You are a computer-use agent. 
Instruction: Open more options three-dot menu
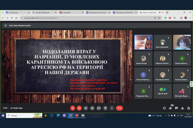112,108
